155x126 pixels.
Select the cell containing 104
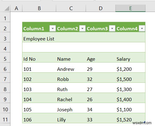pyautogui.click(x=39, y=98)
